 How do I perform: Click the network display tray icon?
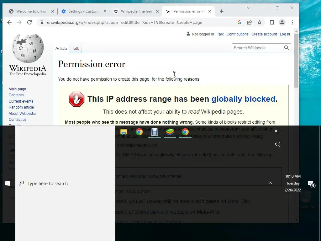point(278,132)
